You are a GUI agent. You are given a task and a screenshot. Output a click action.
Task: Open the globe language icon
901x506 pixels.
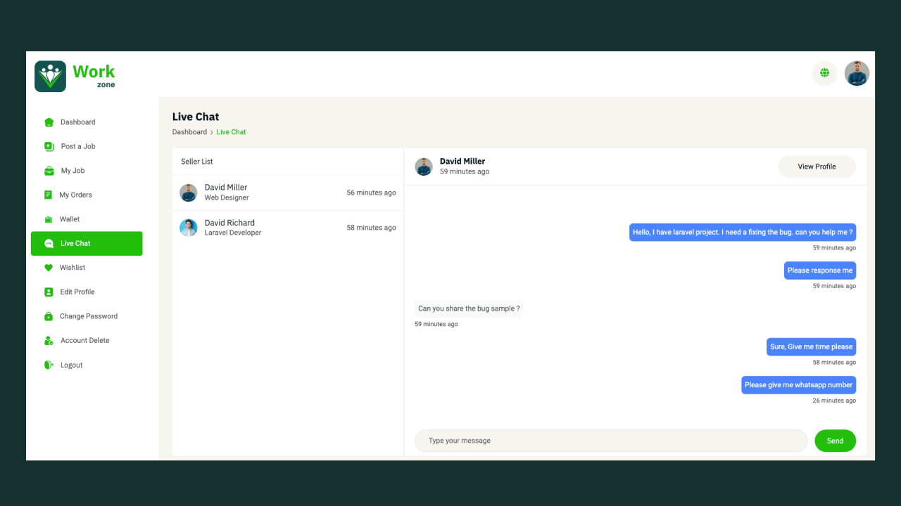click(824, 73)
